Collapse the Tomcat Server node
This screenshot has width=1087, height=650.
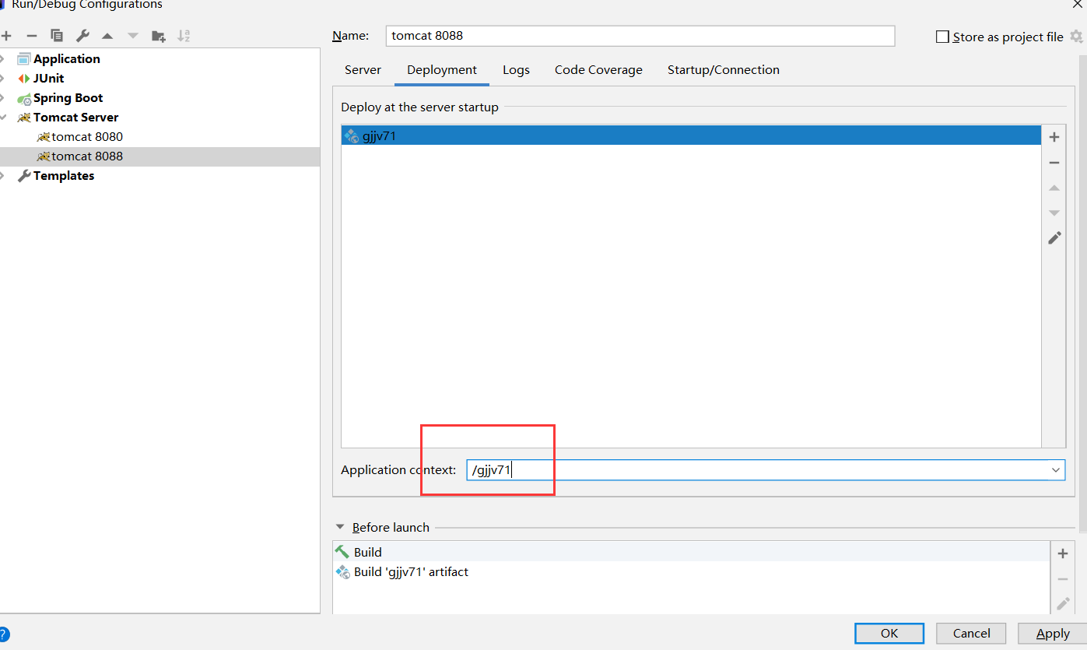pos(4,118)
